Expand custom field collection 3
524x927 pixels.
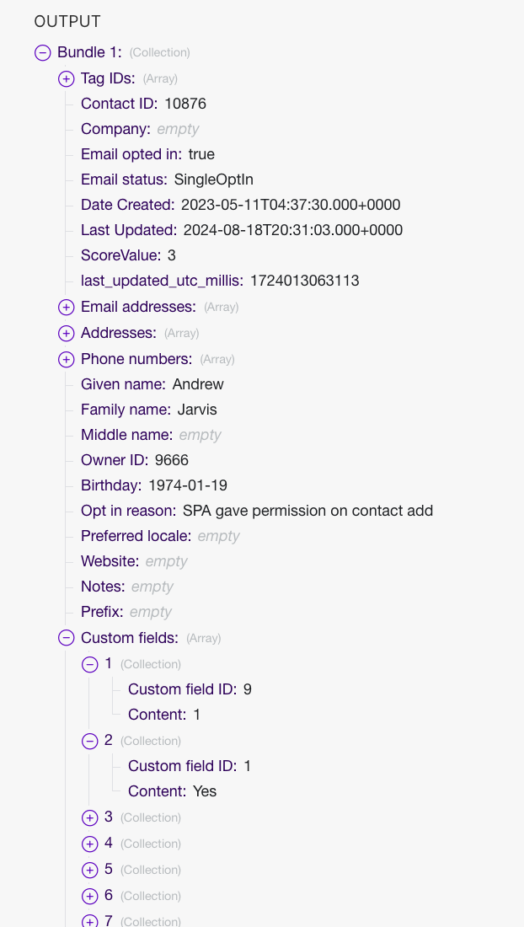90,817
